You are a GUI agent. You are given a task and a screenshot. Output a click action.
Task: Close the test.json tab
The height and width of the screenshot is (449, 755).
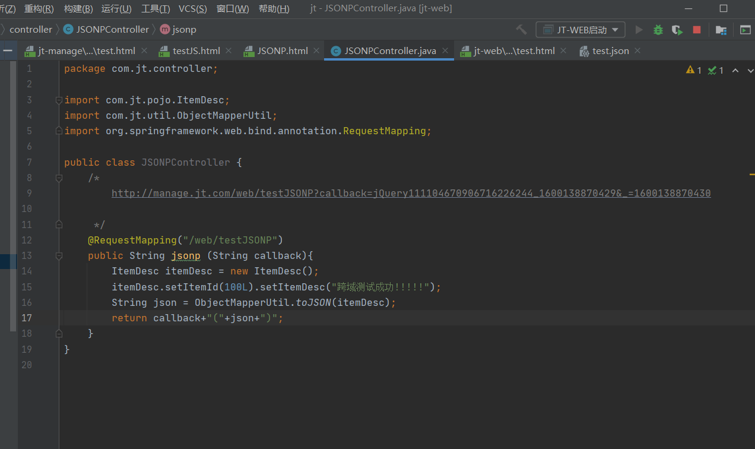point(637,50)
